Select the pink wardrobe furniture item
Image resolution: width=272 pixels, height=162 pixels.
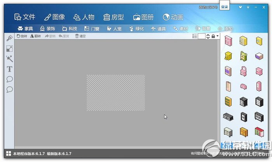[228, 41]
